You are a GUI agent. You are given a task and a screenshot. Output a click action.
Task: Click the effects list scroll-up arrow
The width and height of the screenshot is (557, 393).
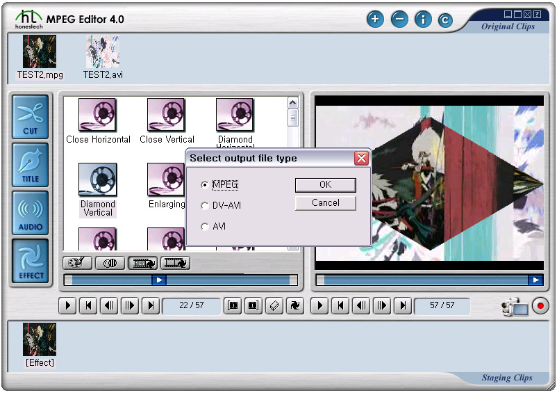point(292,103)
